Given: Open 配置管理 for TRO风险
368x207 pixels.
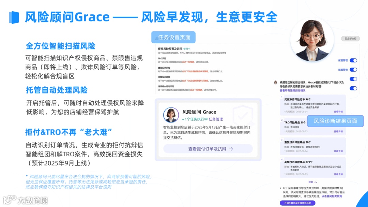Looking at the screenshot, I should click(343, 61).
